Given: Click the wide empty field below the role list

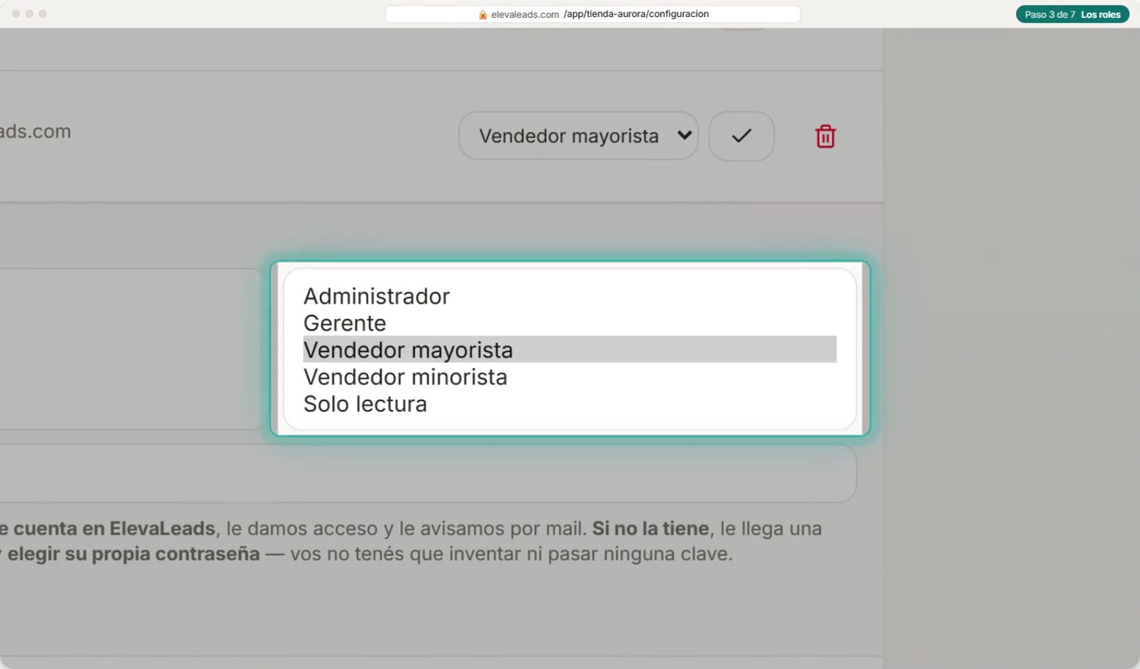Looking at the screenshot, I should tap(427, 473).
